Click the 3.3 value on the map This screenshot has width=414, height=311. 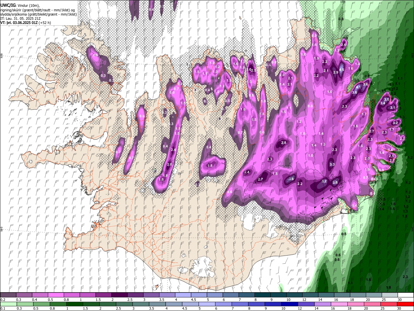click(332, 165)
